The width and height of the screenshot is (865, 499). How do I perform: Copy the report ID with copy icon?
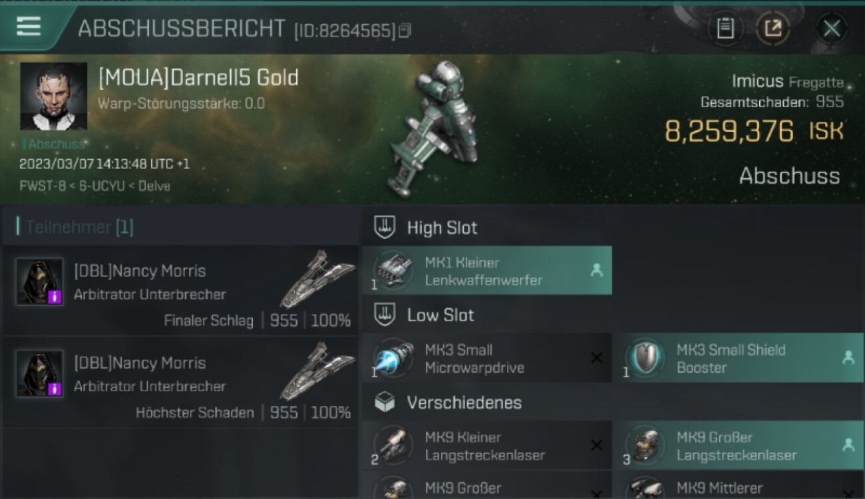[x=405, y=31]
